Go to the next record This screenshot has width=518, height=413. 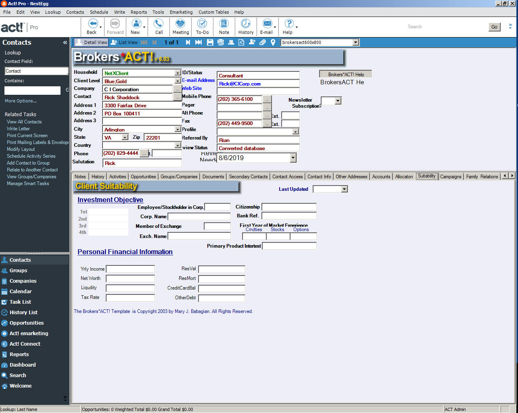188,42
